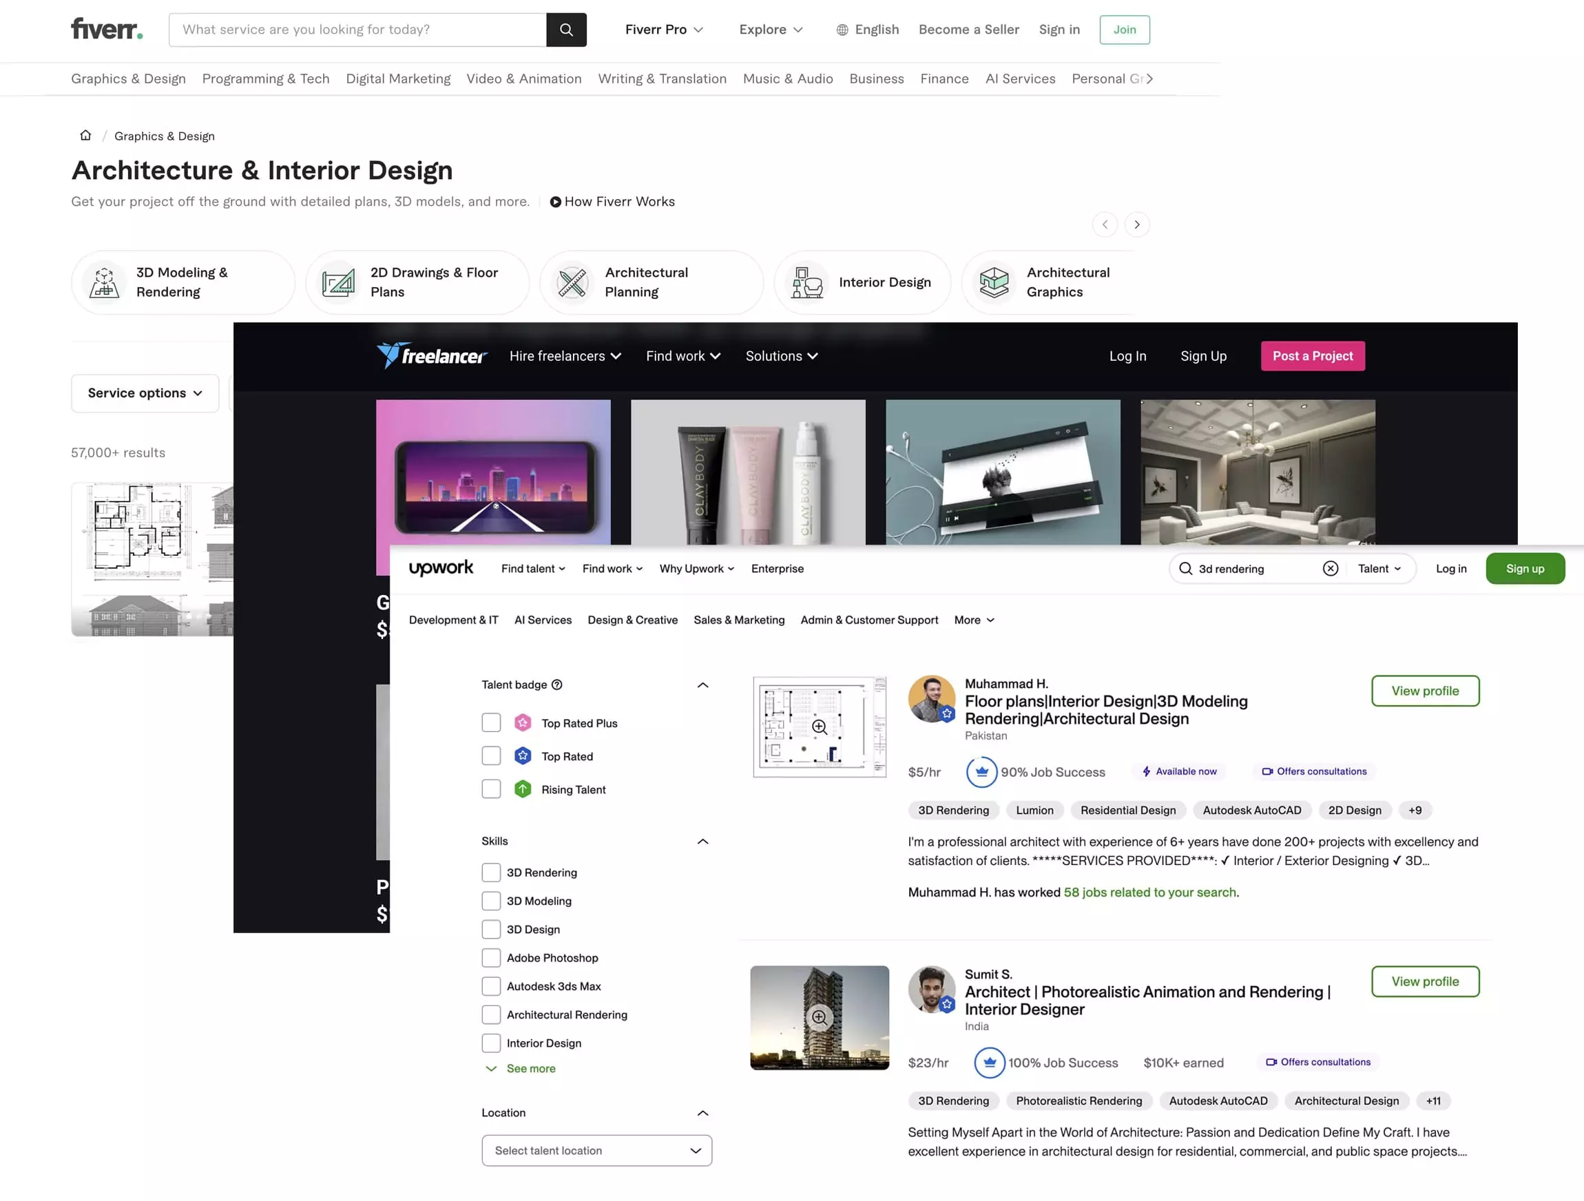Image resolution: width=1584 pixels, height=1201 pixels.
Task: Click the Freelancer bird logo
Action: 432,355
